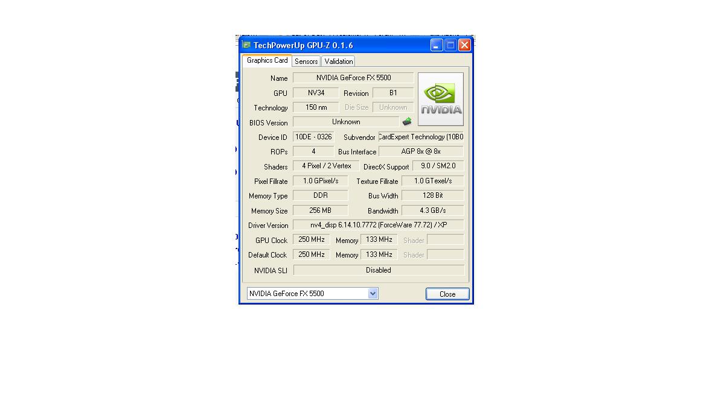
Task: Click the GPU-Z title bar app icon
Action: [x=246, y=45]
